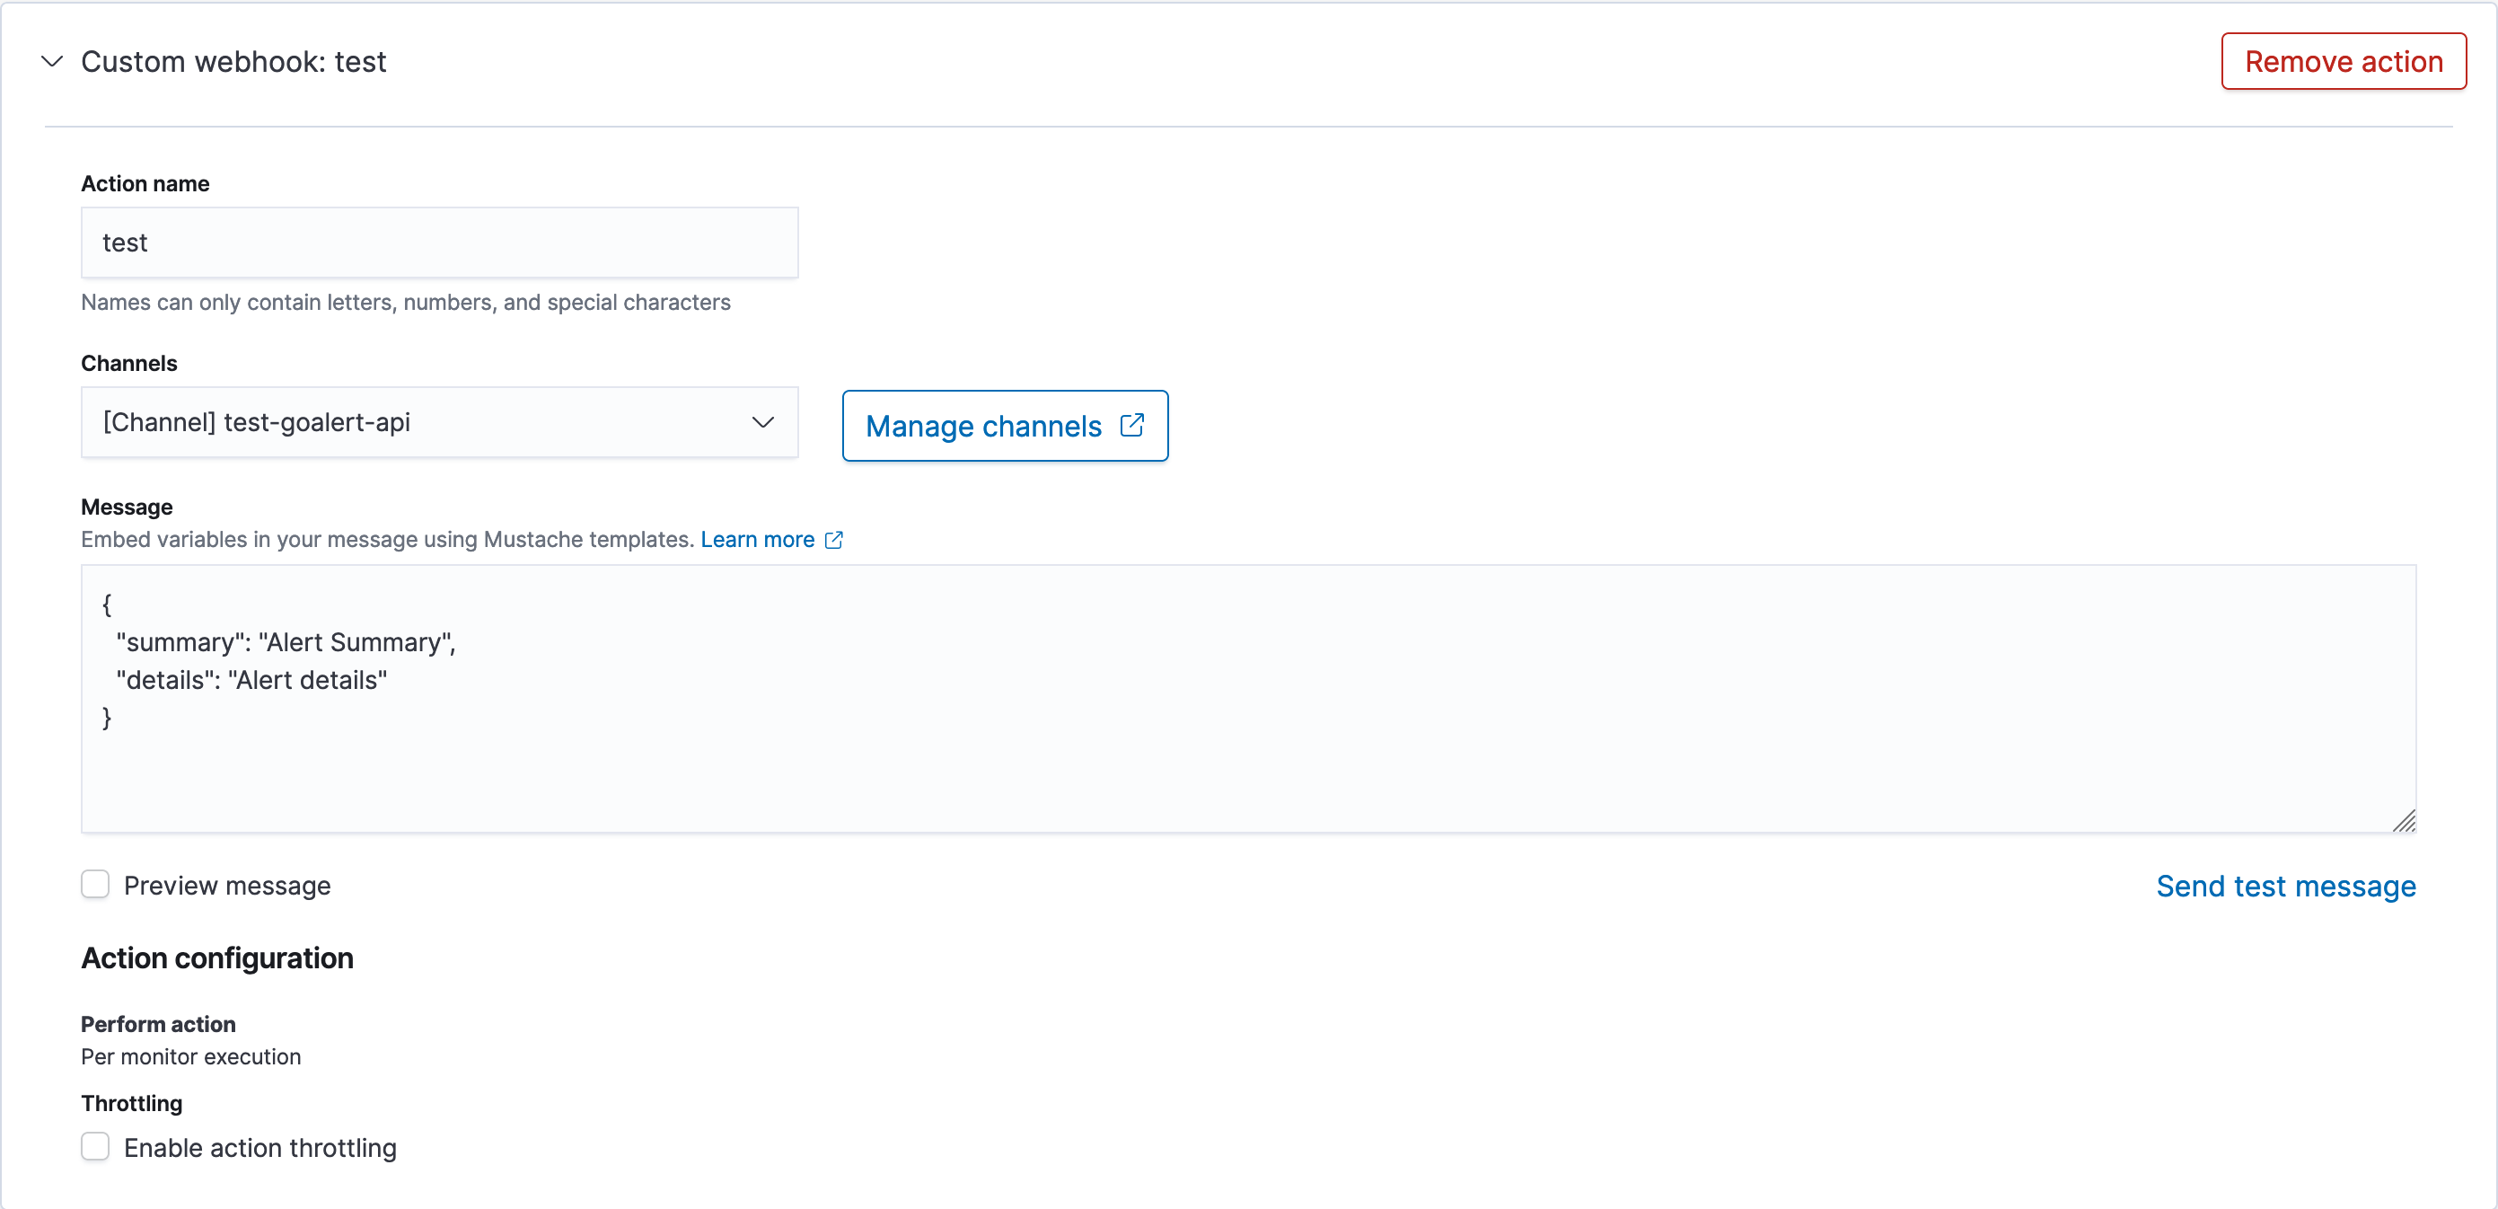The height and width of the screenshot is (1209, 2498).
Task: Click the Remove action button
Action: [x=2344, y=60]
